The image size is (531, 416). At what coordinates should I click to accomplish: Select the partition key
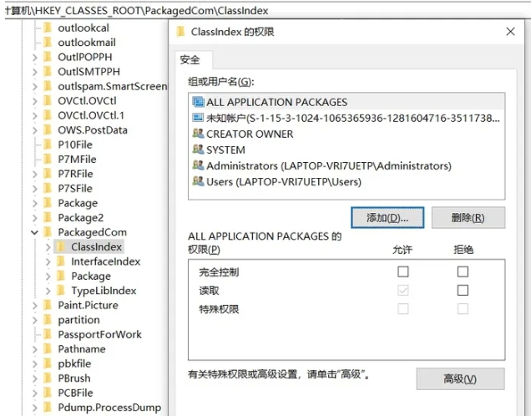(x=79, y=320)
